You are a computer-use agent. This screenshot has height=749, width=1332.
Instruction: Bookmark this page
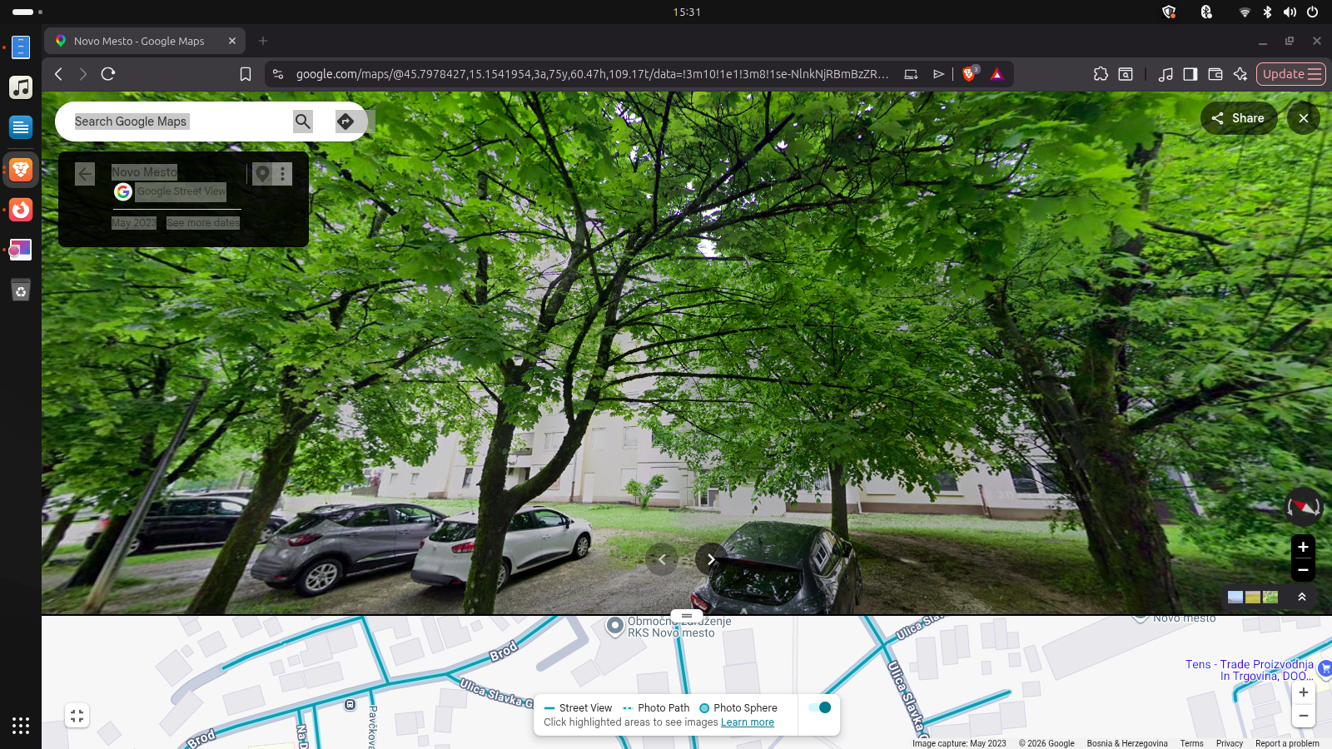(x=246, y=74)
